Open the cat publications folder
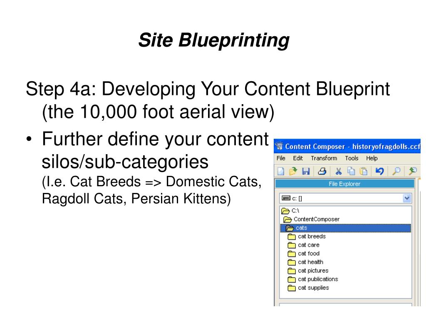The image size is (426, 320). click(313, 279)
